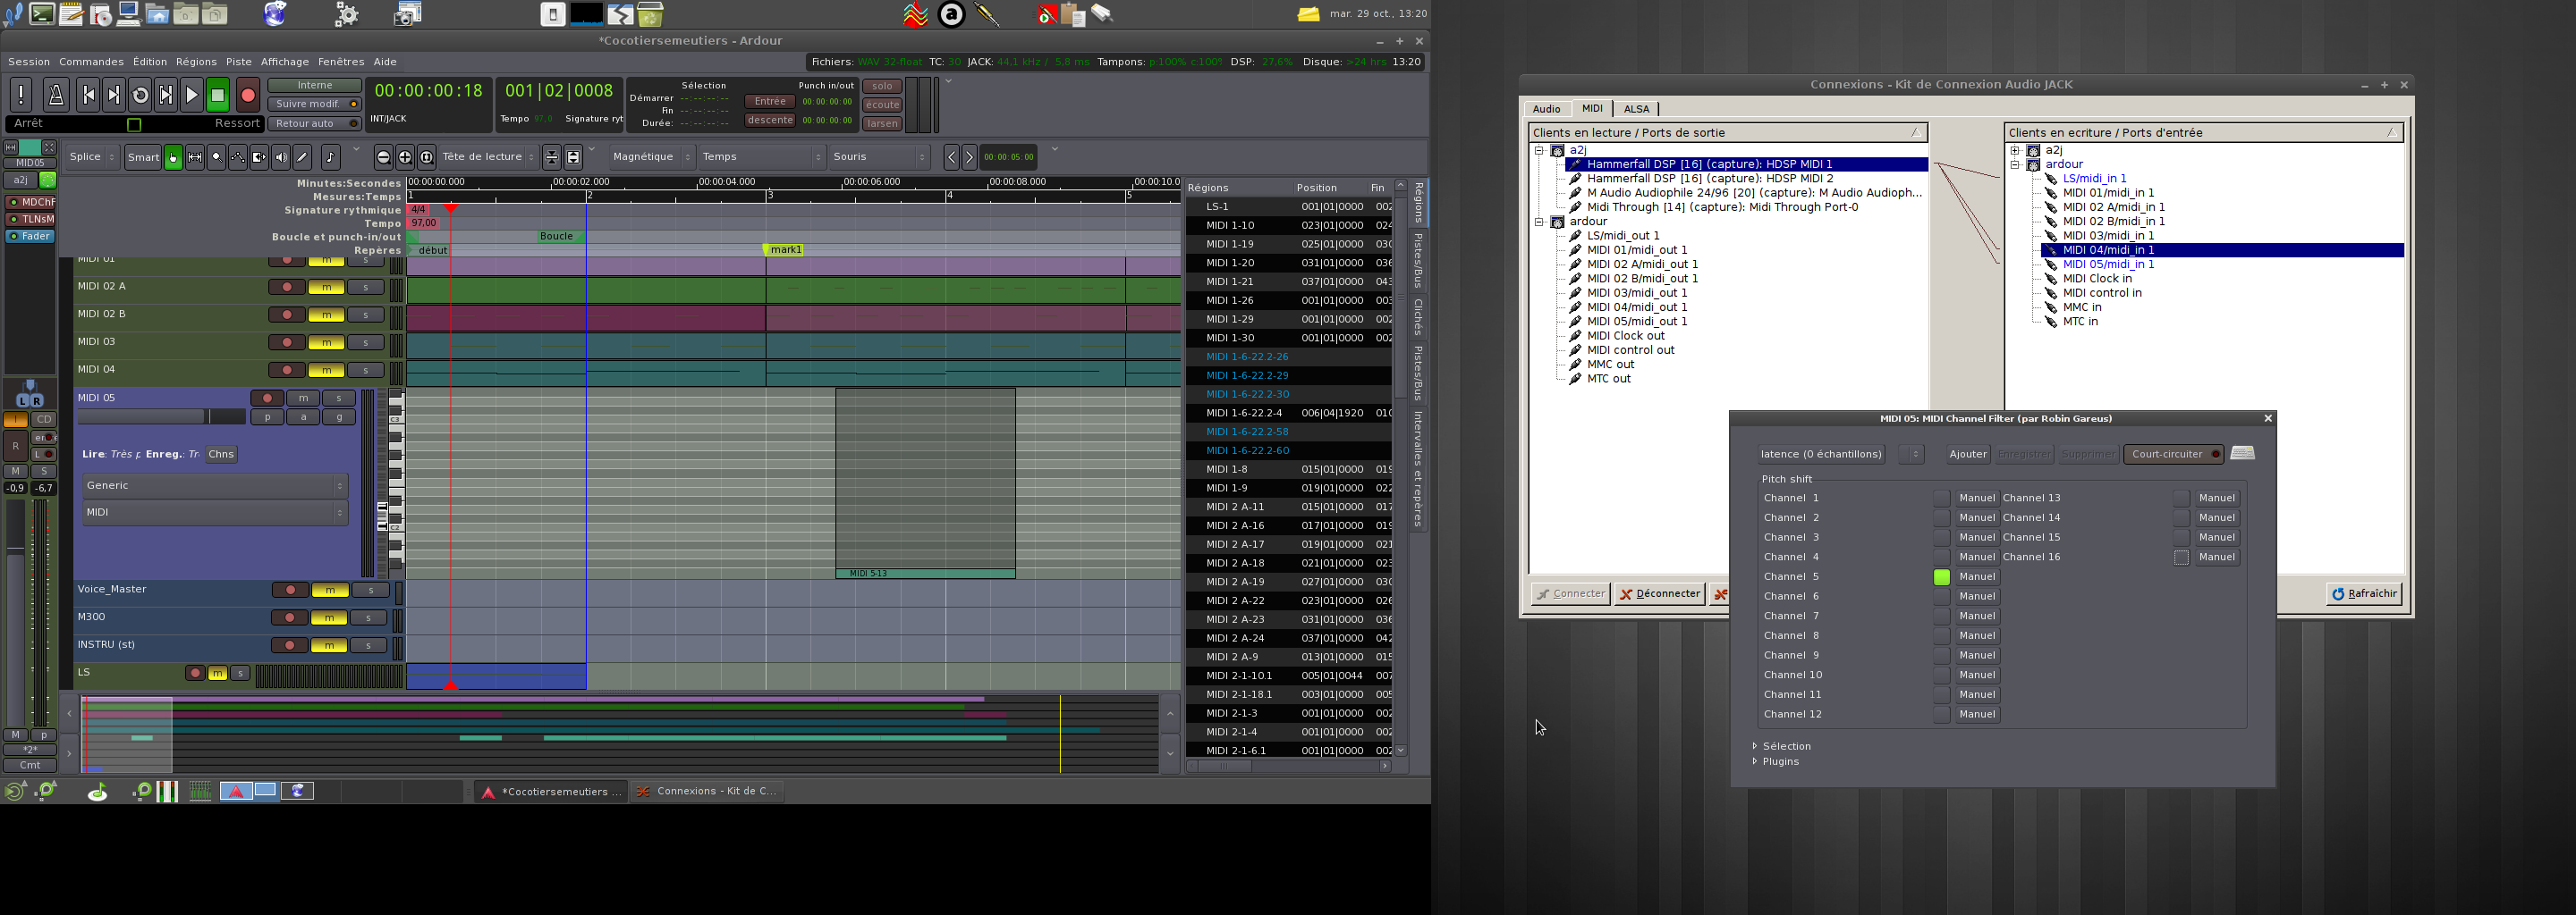Screen dimensions: 2576x915
Task: Go to session start transport button
Action: pyautogui.click(x=88, y=95)
